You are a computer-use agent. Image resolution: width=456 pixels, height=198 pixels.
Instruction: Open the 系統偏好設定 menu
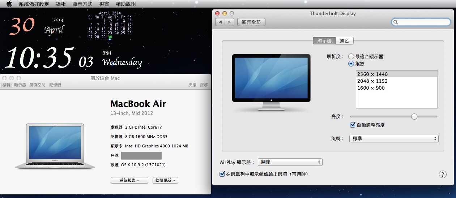point(34,4)
